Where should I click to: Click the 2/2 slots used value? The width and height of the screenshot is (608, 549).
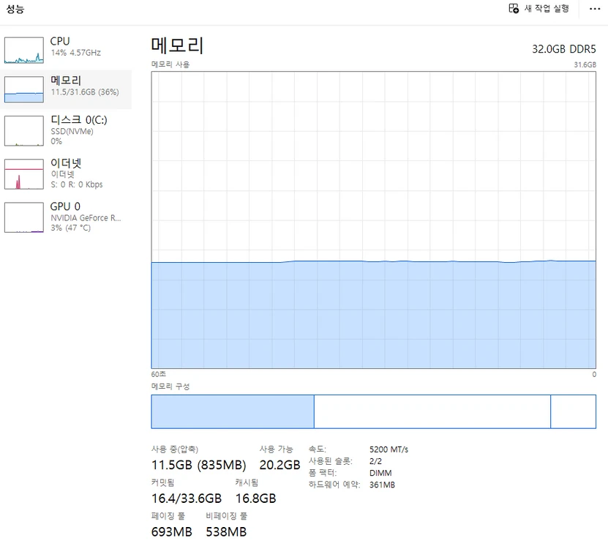(x=375, y=461)
